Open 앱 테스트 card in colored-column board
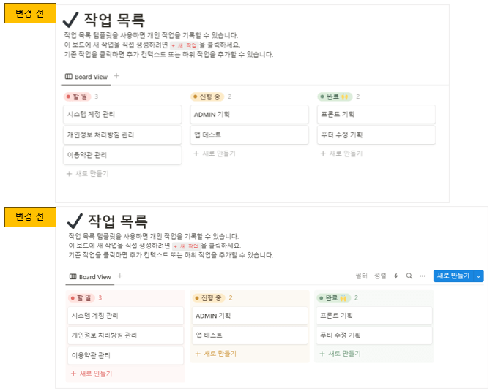This screenshot has height=391, width=498. pos(250,335)
